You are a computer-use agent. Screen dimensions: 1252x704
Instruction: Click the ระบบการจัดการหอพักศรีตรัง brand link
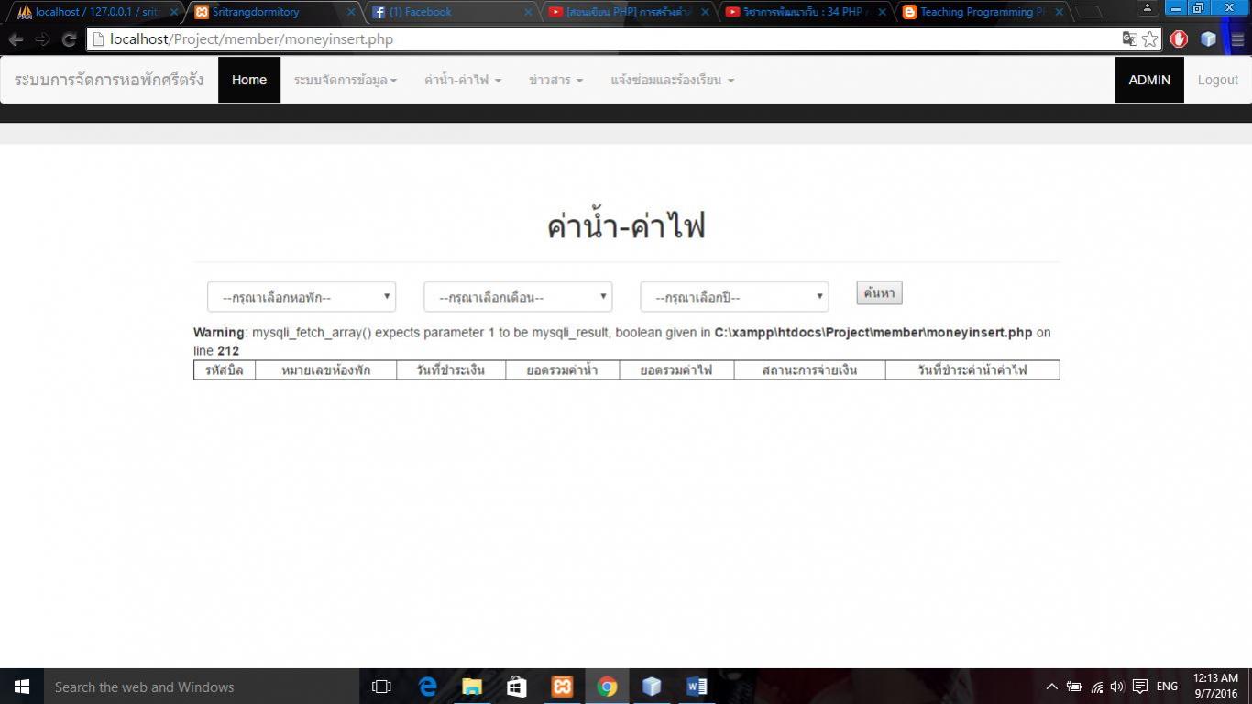pyautogui.click(x=109, y=81)
